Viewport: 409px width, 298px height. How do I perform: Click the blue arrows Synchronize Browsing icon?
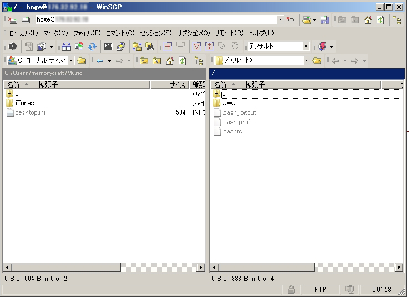[92, 47]
